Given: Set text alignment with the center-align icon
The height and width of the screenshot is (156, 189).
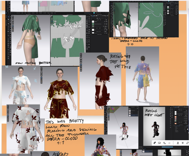Looking at the screenshot, I should (182, 143).
